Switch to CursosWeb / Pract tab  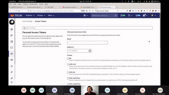pos(88,7)
